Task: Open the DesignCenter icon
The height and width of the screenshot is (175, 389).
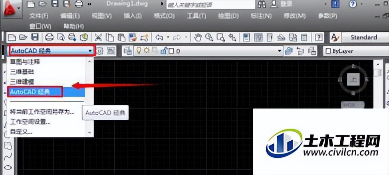Action: [258, 38]
